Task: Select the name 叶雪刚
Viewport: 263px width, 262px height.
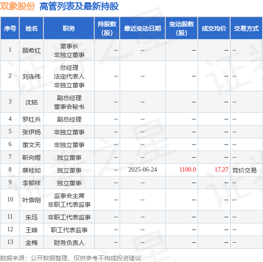Action: click(32, 200)
